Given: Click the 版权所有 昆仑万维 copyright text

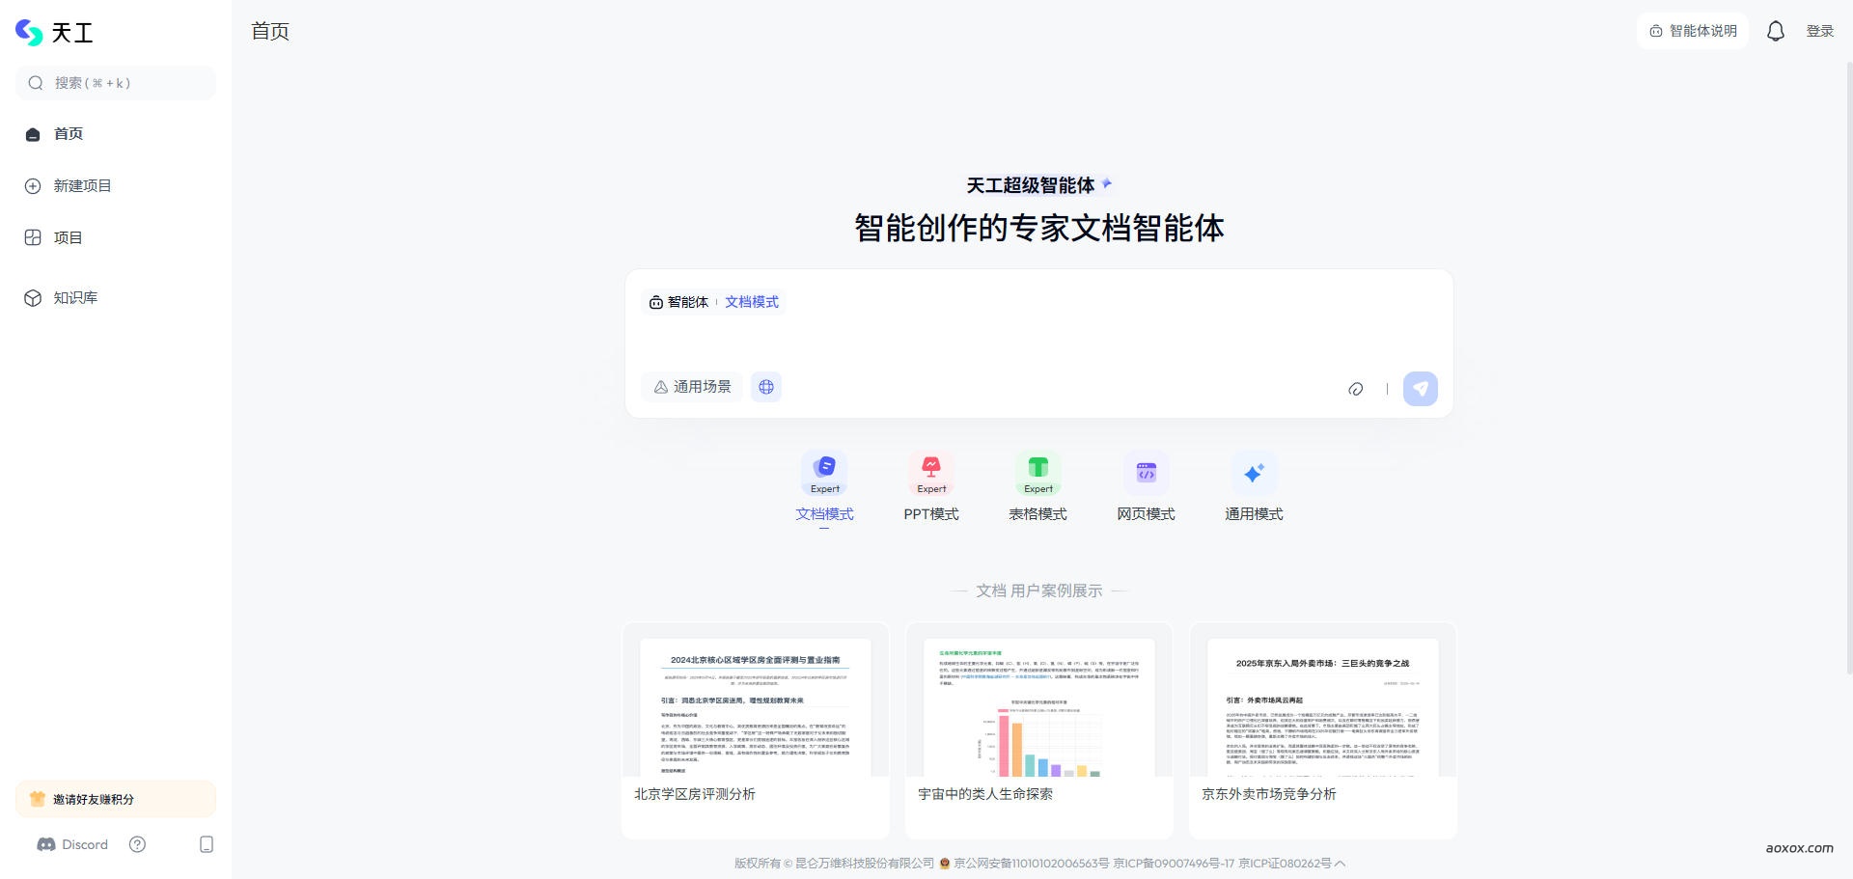Looking at the screenshot, I should 834,864.
